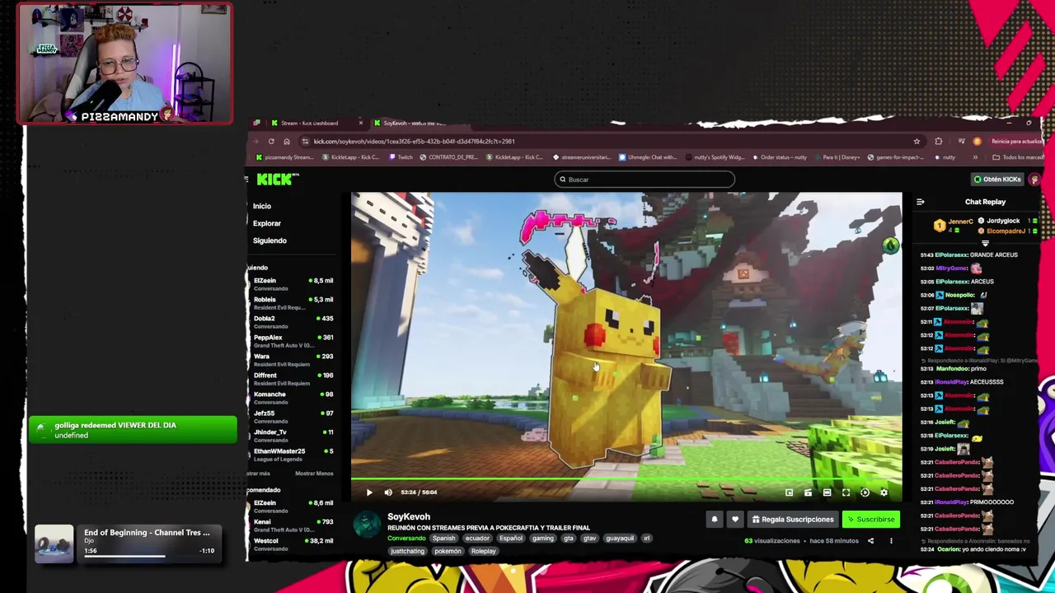This screenshot has height=593, width=1055.
Task: Share the video via share icon
Action: 870,541
